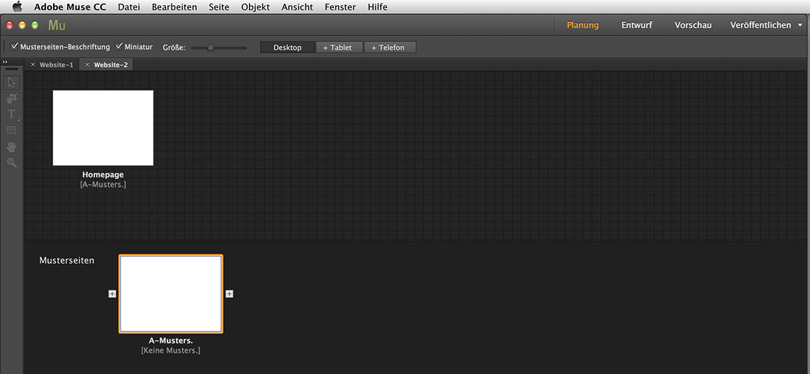Screen dimensions: 810x374
Task: Switch to Vorschau view
Action: pyautogui.click(x=693, y=25)
